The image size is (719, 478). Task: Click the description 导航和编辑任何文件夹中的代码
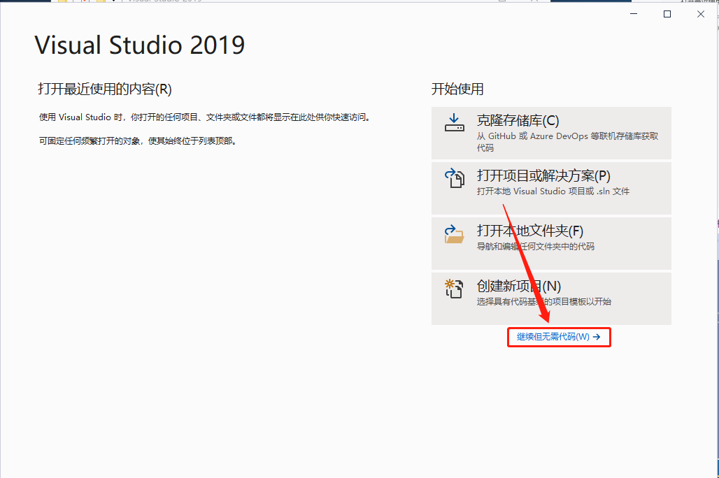[x=536, y=247]
